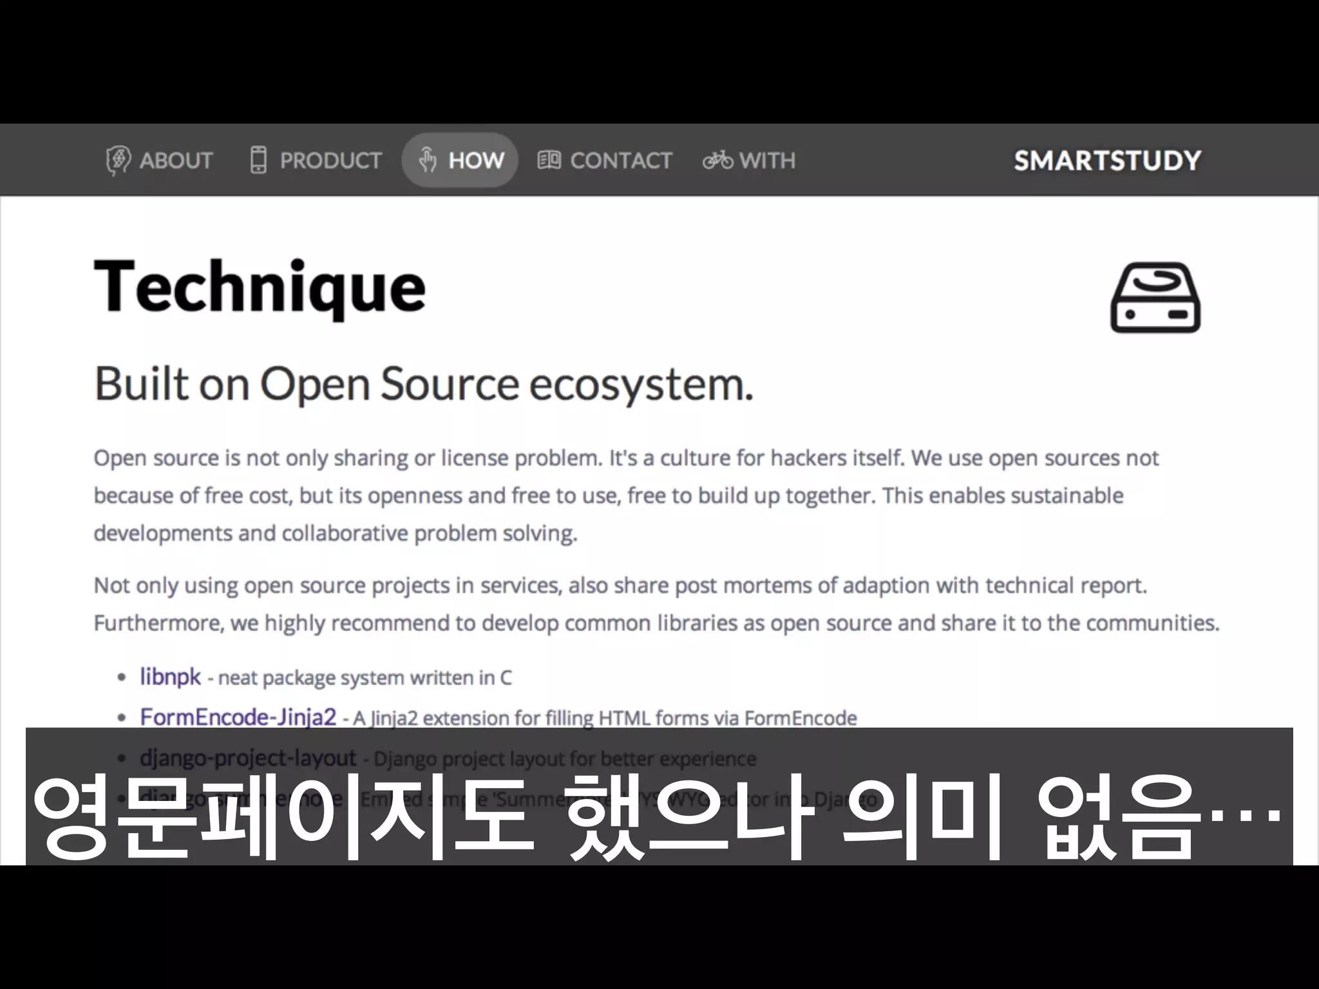Open the WITH text label in navigation
The image size is (1319, 989).
767,160
